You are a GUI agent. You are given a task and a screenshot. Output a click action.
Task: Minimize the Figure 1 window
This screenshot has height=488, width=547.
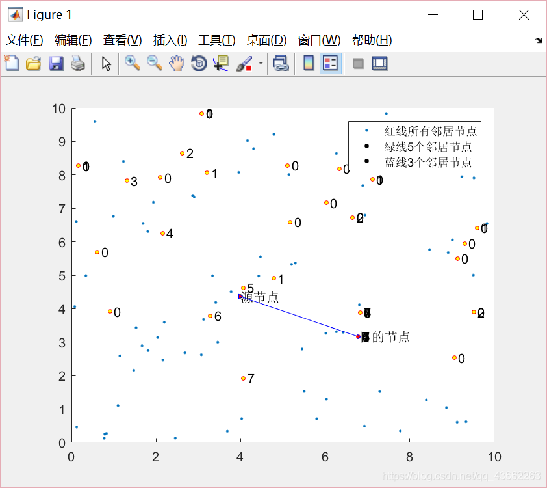tap(433, 15)
